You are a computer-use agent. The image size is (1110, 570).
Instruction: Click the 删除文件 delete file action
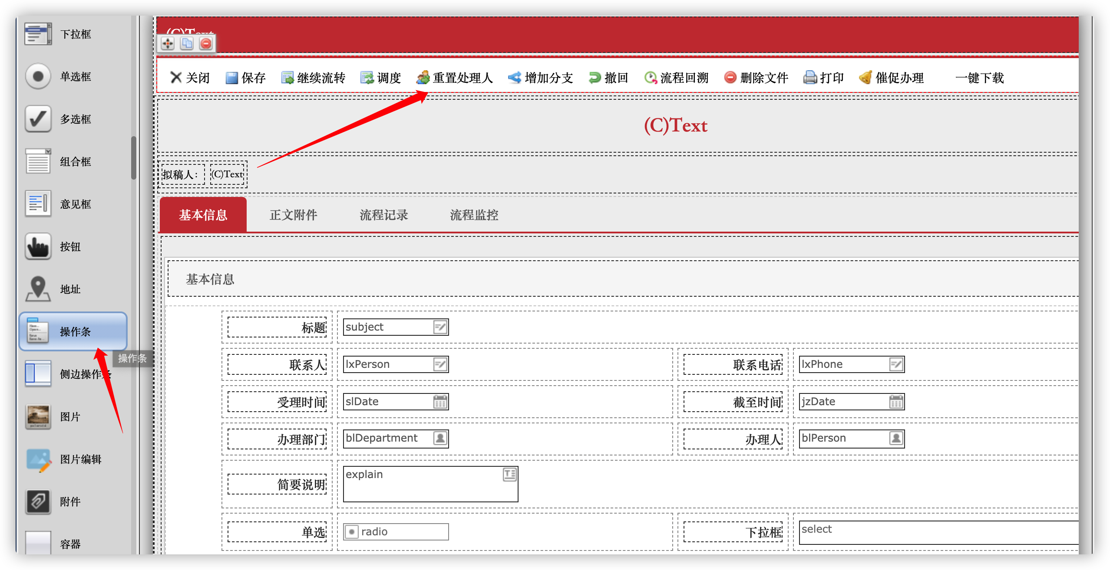pos(756,78)
